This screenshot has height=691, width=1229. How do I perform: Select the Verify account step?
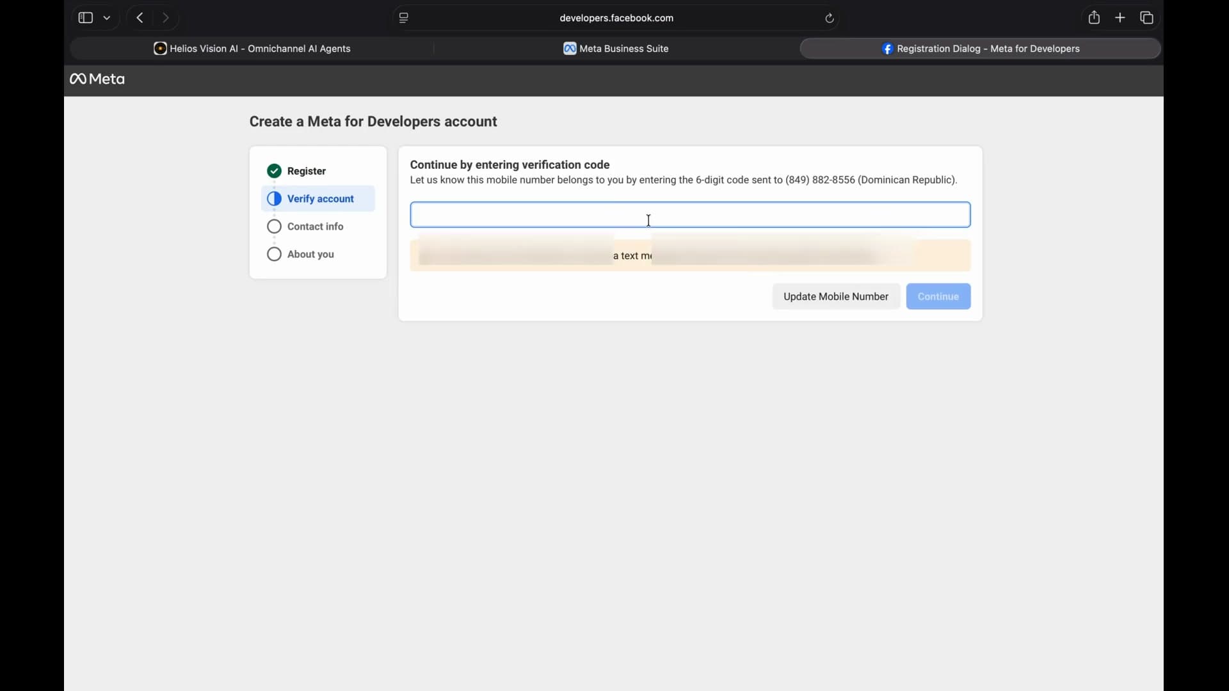pyautogui.click(x=318, y=199)
